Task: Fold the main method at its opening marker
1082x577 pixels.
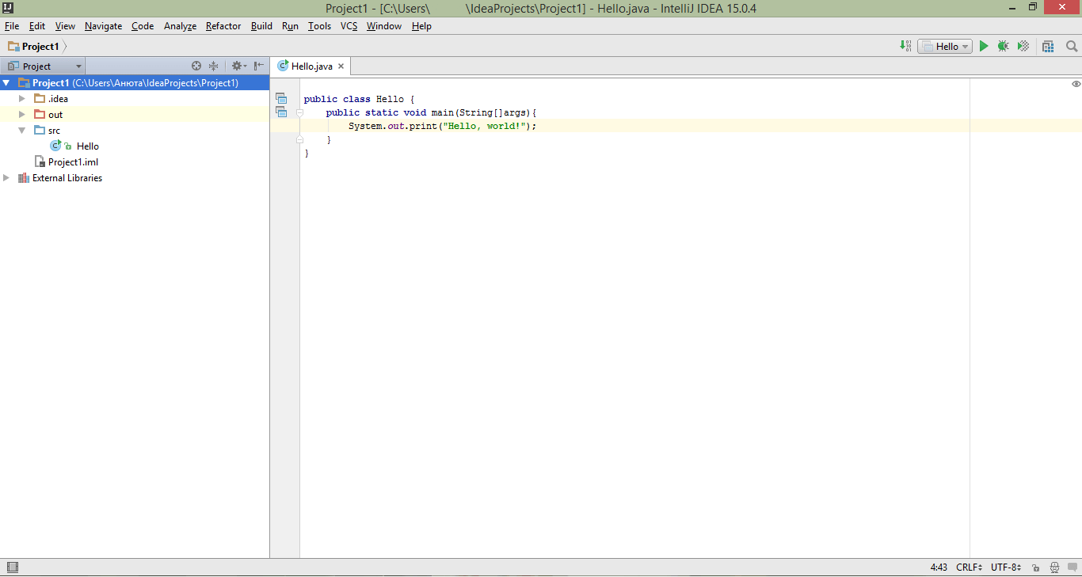Action: 299,112
